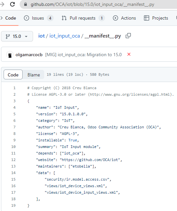Click the License AGPL-3.0 comment line
Viewport: 177px width, 211px height.
(x=100, y=94)
